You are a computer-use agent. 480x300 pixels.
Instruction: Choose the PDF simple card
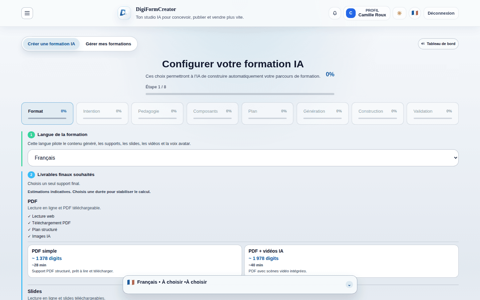135,261
